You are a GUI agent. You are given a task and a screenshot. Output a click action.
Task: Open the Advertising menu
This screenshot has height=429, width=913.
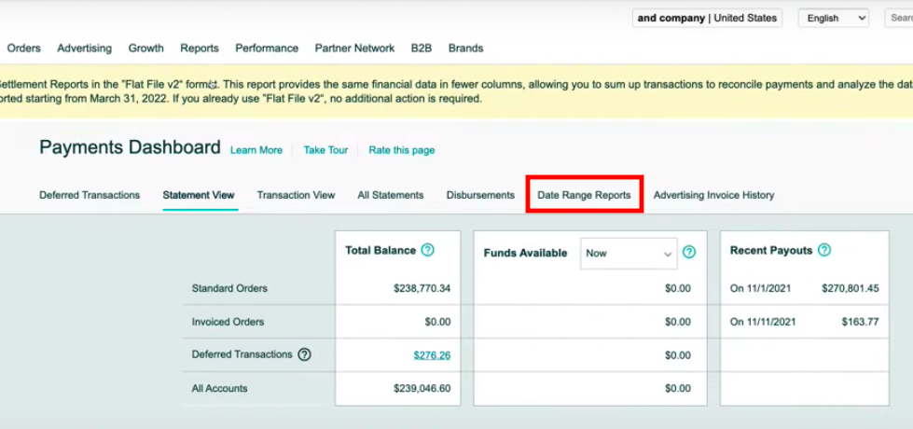pyautogui.click(x=84, y=48)
